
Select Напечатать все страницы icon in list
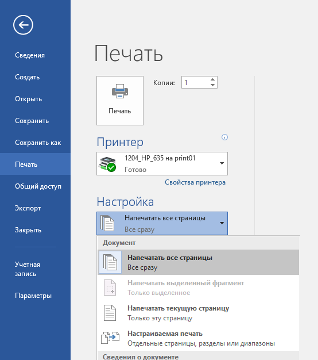(110, 262)
